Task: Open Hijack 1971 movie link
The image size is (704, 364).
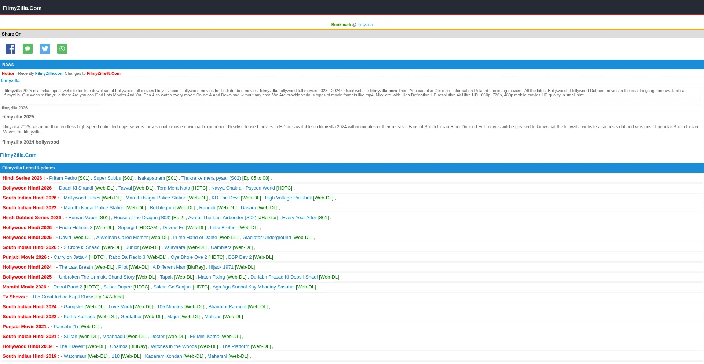Action: coord(221,267)
